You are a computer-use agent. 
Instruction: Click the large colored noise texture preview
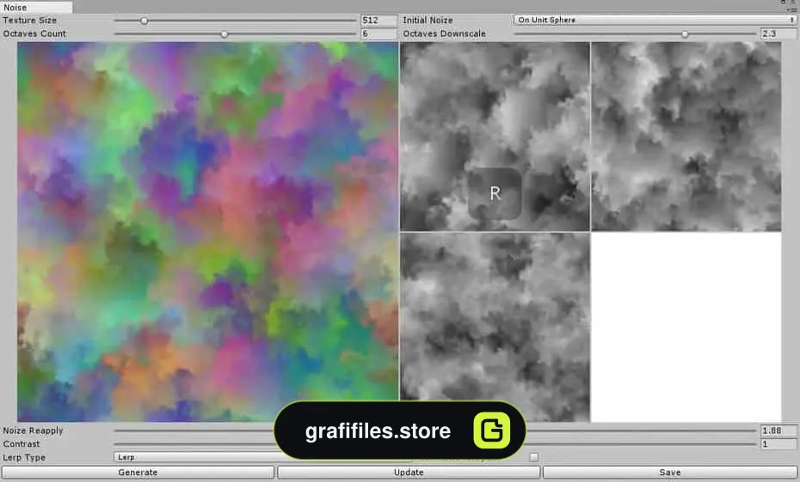pos(207,232)
